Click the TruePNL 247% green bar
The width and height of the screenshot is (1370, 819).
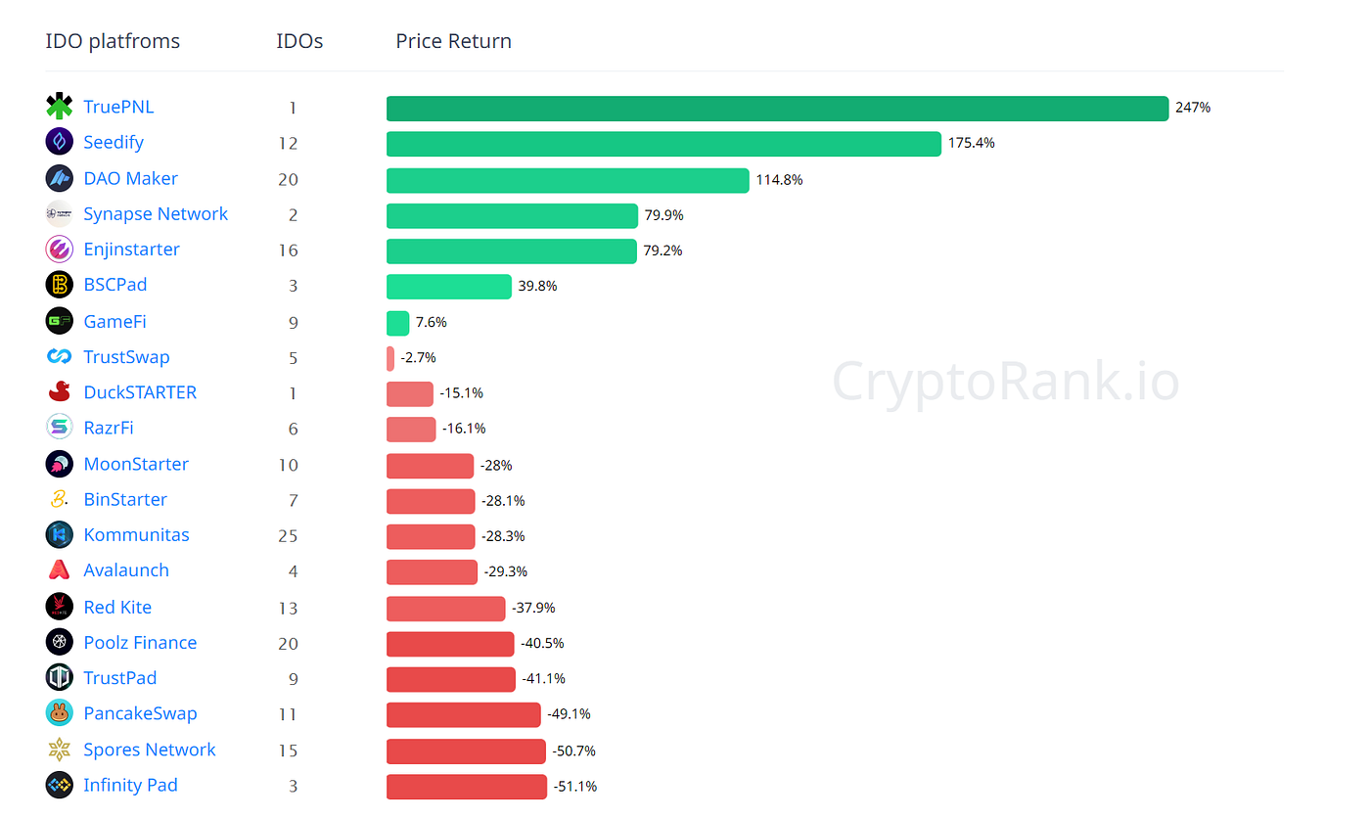[778, 109]
